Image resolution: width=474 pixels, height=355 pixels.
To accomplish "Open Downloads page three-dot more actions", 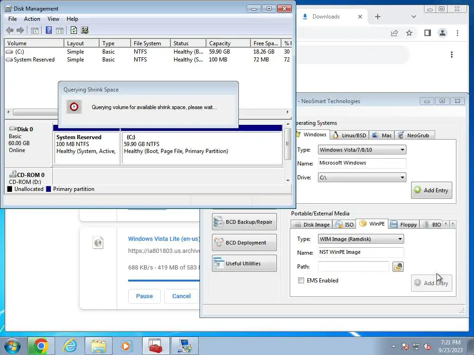I will click(452, 55).
